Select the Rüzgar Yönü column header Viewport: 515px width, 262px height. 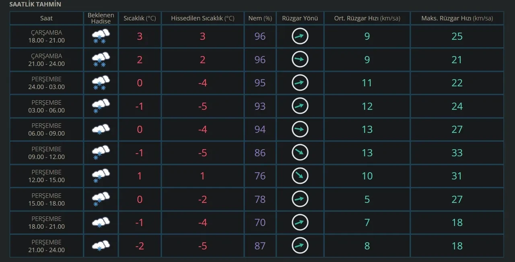click(300, 18)
